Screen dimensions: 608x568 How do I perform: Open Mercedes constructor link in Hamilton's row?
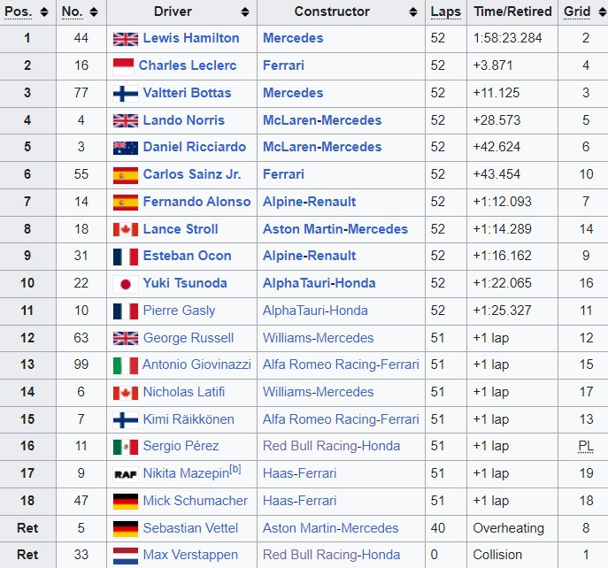293,38
